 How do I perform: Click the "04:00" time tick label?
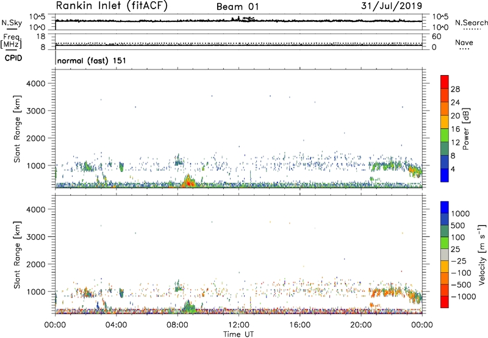(x=117, y=325)
